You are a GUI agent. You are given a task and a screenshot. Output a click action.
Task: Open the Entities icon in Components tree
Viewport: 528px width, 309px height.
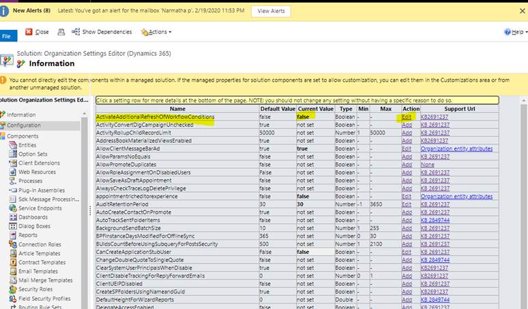click(x=13, y=145)
